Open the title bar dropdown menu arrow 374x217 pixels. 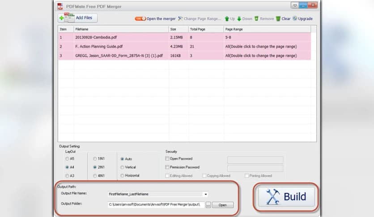coord(294,5)
